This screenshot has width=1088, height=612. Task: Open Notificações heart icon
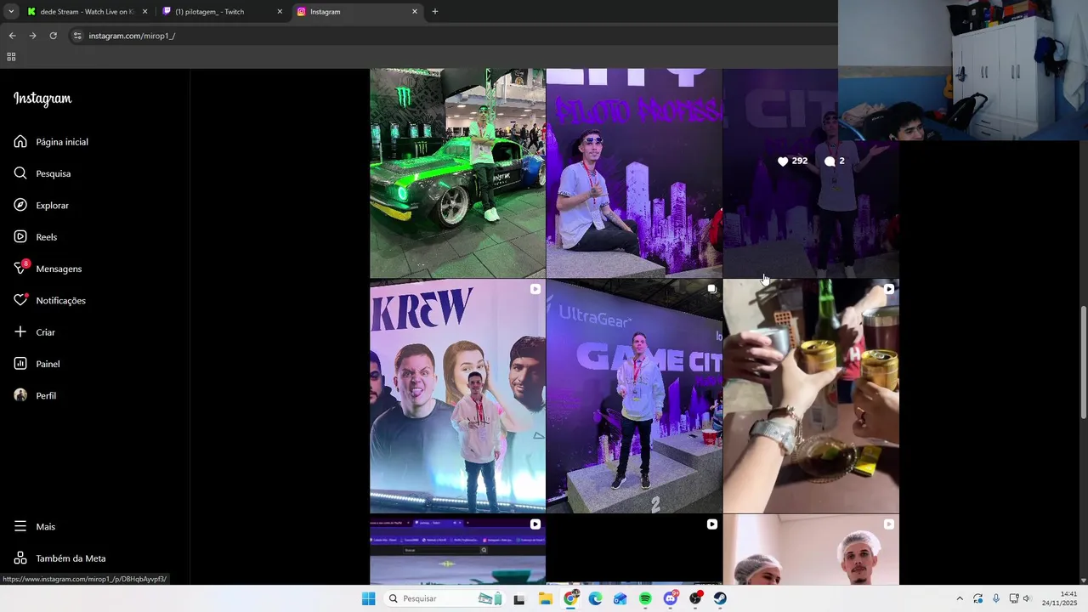20,300
